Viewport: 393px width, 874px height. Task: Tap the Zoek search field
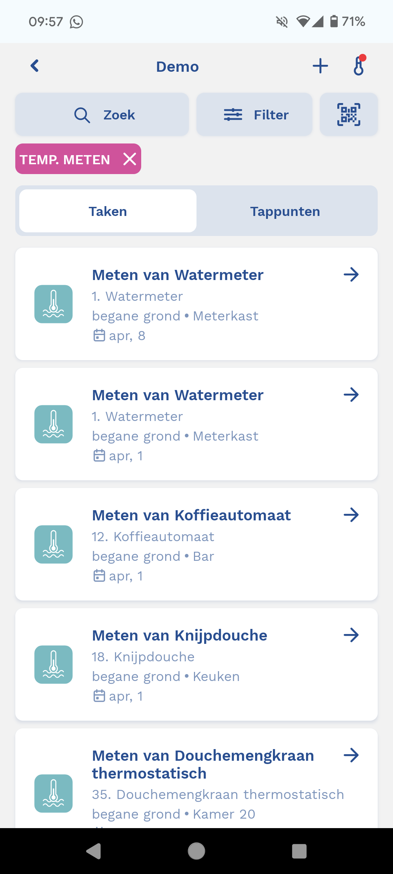(102, 115)
